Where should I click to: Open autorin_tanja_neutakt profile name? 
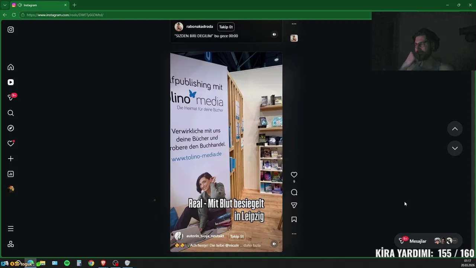(205, 236)
